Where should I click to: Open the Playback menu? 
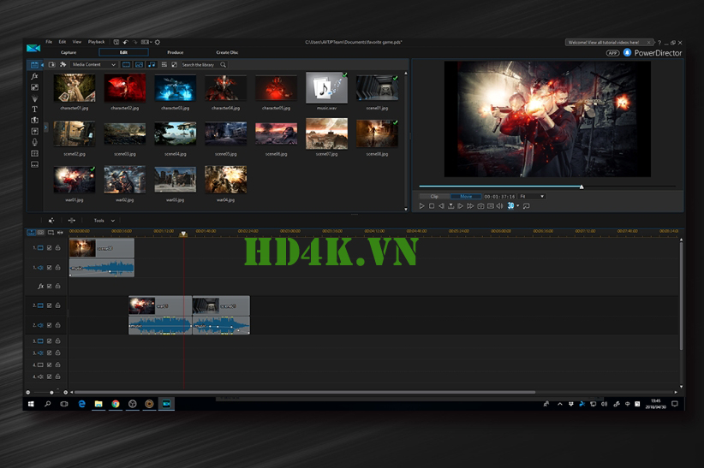(96, 42)
